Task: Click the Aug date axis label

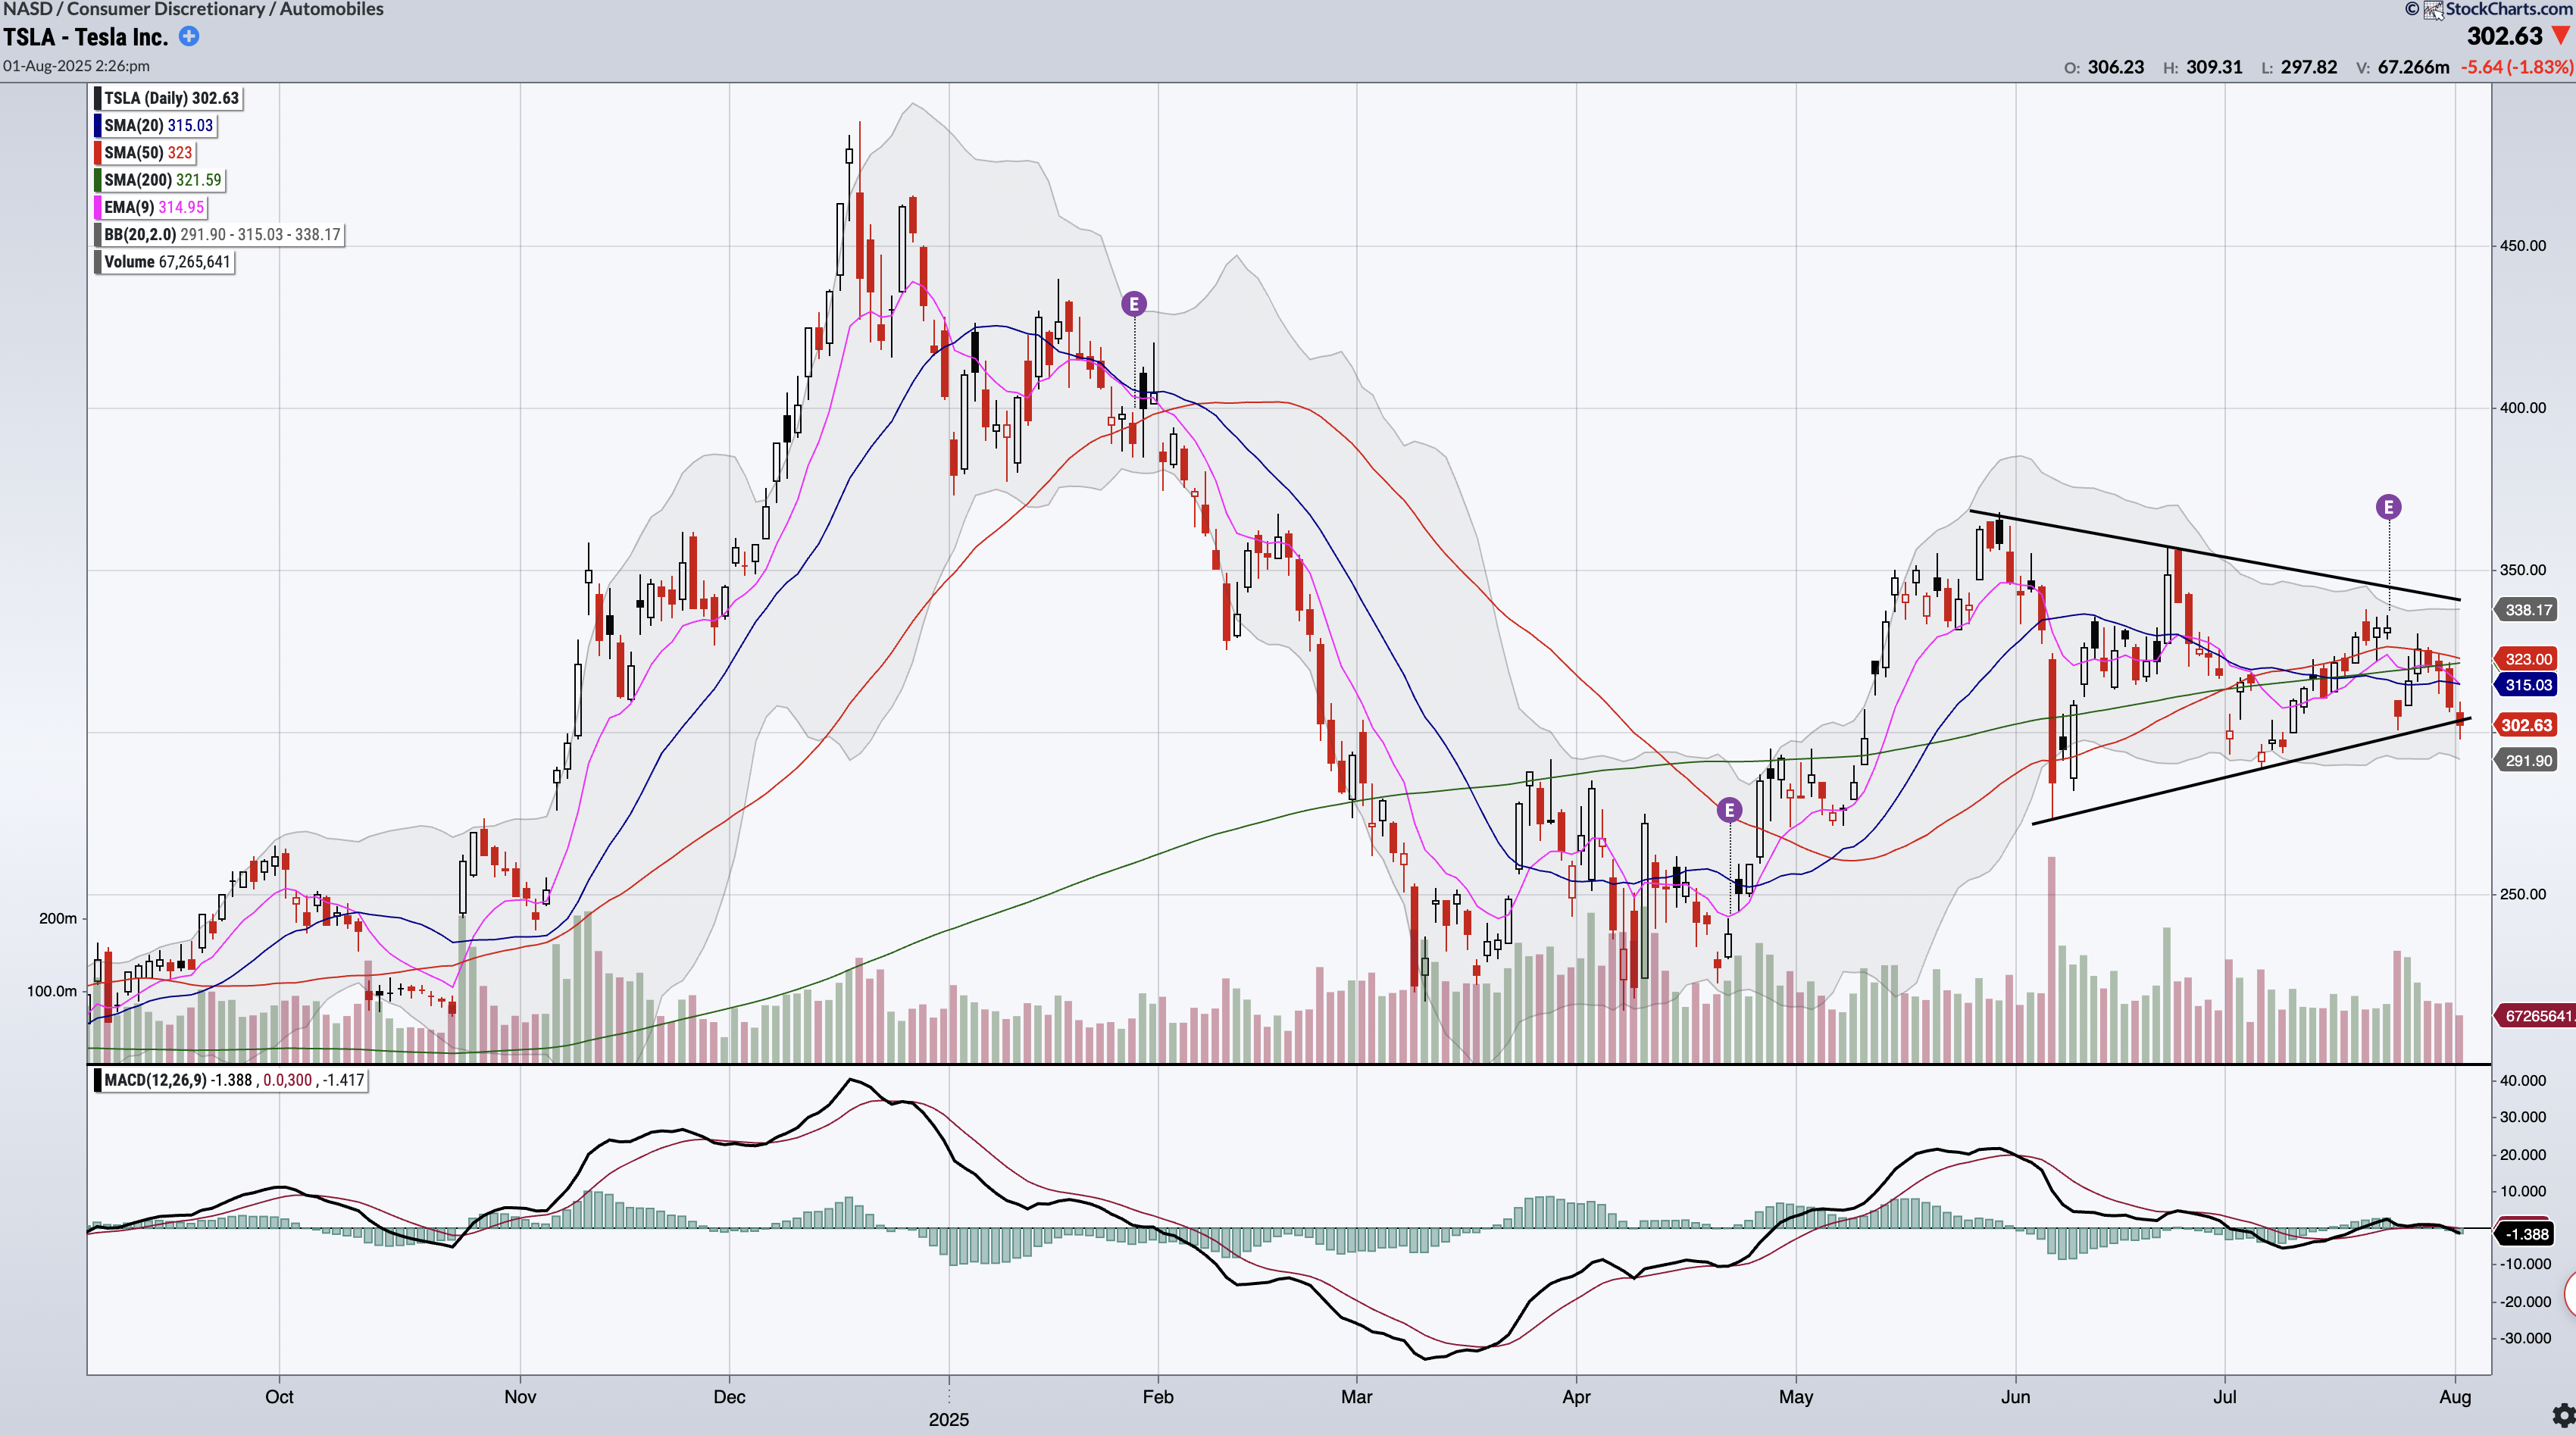Action: pyautogui.click(x=2455, y=1397)
